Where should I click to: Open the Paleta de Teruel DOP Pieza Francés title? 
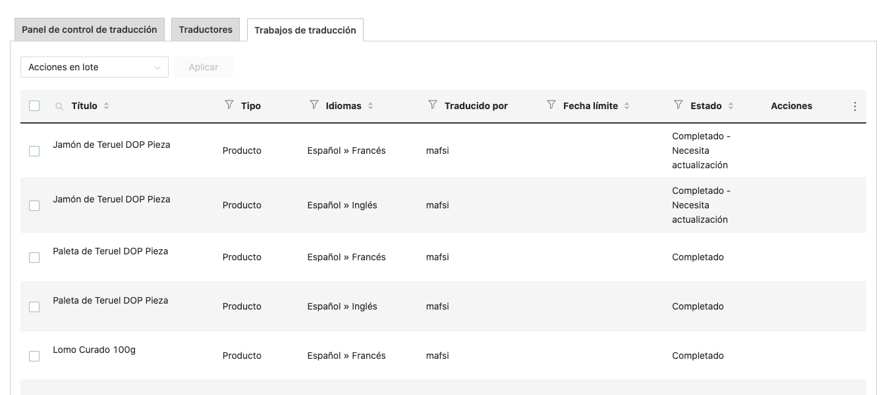click(111, 251)
